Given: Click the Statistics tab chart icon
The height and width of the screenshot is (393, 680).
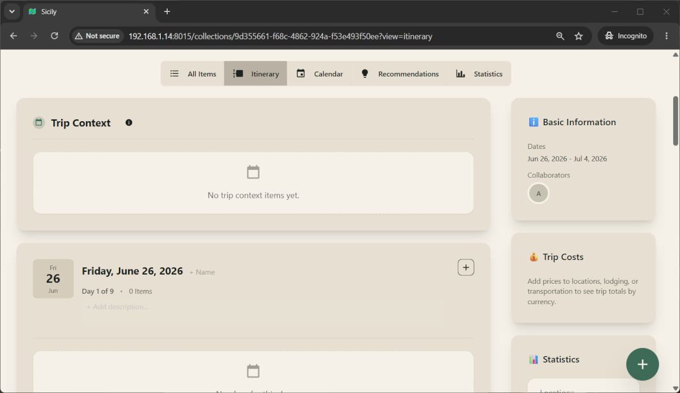Looking at the screenshot, I should click(461, 74).
